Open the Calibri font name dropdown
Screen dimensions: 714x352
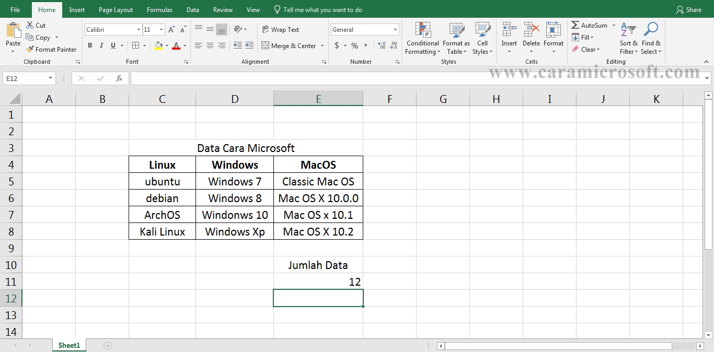click(x=139, y=30)
